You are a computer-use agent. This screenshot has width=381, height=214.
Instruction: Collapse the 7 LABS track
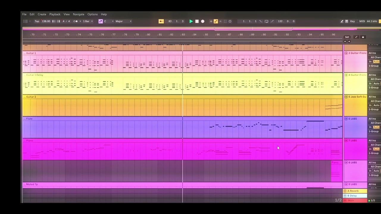pyautogui.click(x=346, y=141)
